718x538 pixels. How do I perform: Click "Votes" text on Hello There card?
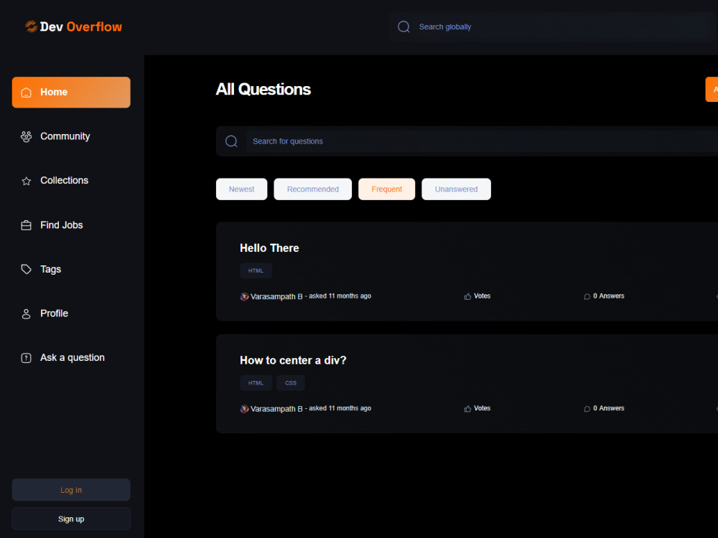point(482,296)
